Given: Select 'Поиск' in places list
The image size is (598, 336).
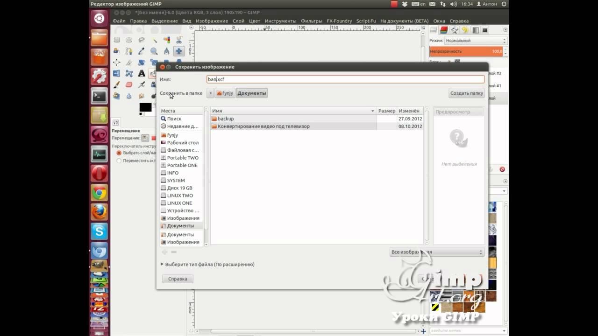Looking at the screenshot, I should 181,119.
